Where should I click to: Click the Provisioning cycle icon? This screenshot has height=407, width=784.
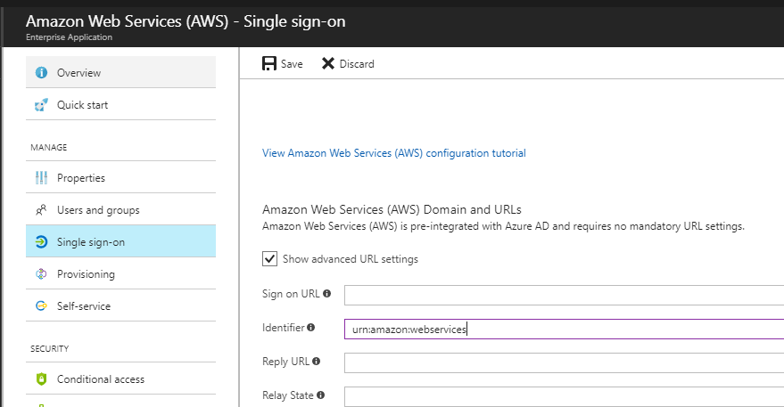pos(42,273)
